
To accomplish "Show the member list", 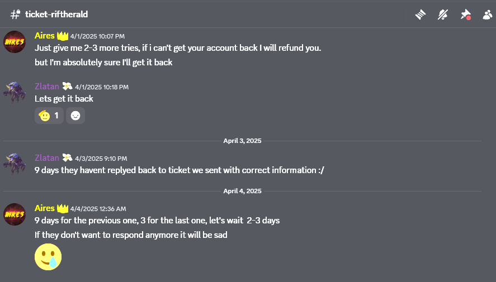I will tap(487, 15).
